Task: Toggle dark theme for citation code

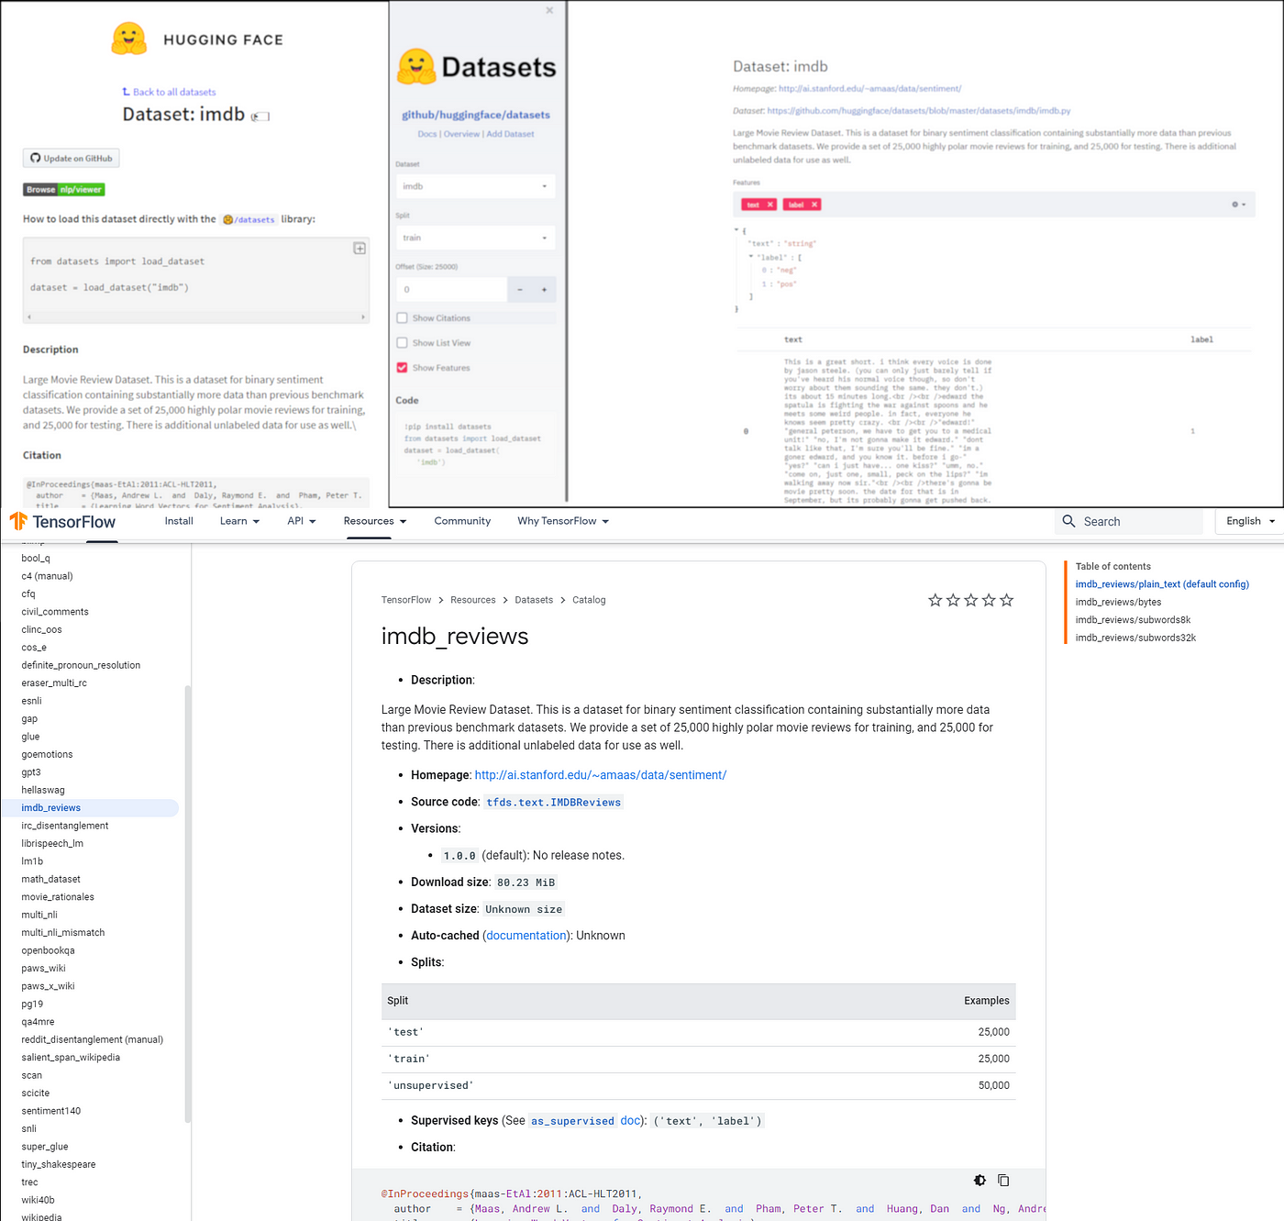Action: pyautogui.click(x=980, y=1181)
